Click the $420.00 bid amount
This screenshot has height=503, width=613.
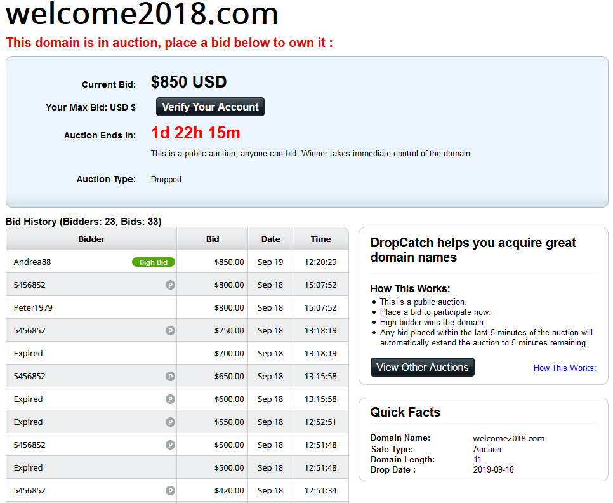pos(229,490)
